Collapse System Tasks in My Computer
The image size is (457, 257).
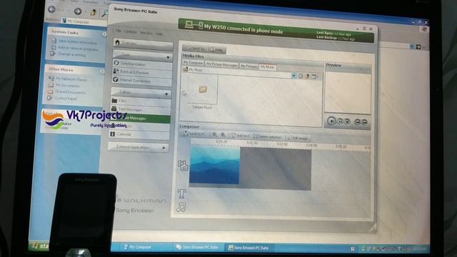point(104,34)
